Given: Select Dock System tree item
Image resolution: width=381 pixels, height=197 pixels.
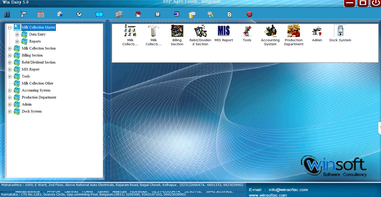Looking at the screenshot, I should (x=31, y=111).
